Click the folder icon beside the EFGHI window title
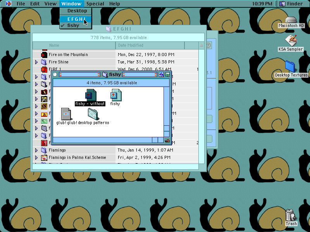 108,29
